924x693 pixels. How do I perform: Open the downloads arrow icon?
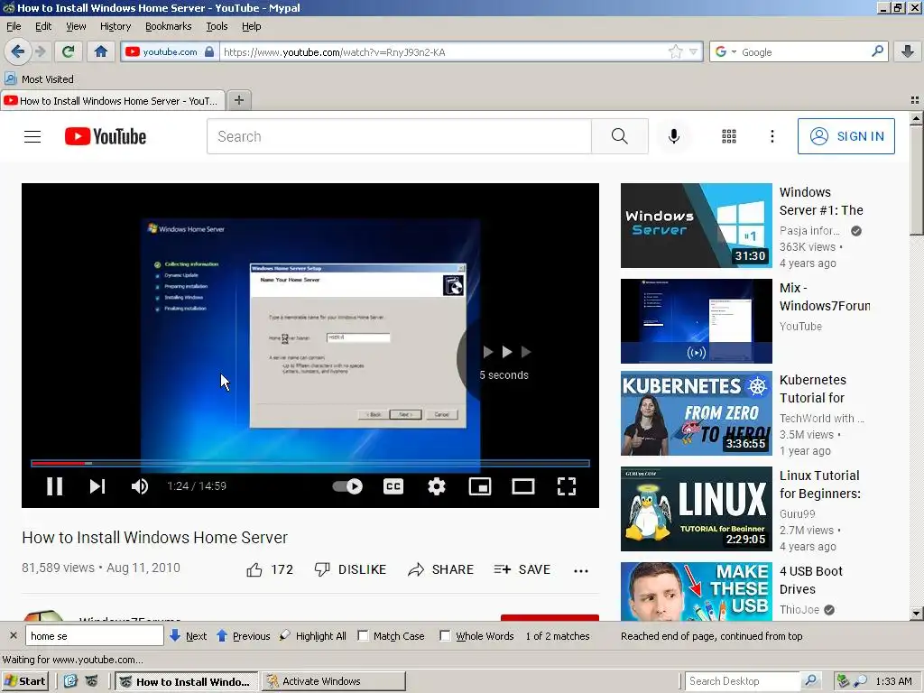tap(908, 51)
